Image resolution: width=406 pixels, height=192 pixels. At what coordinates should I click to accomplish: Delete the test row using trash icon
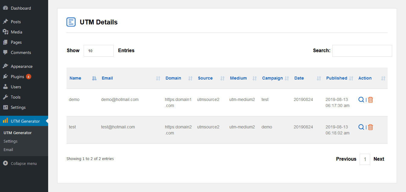click(370, 127)
